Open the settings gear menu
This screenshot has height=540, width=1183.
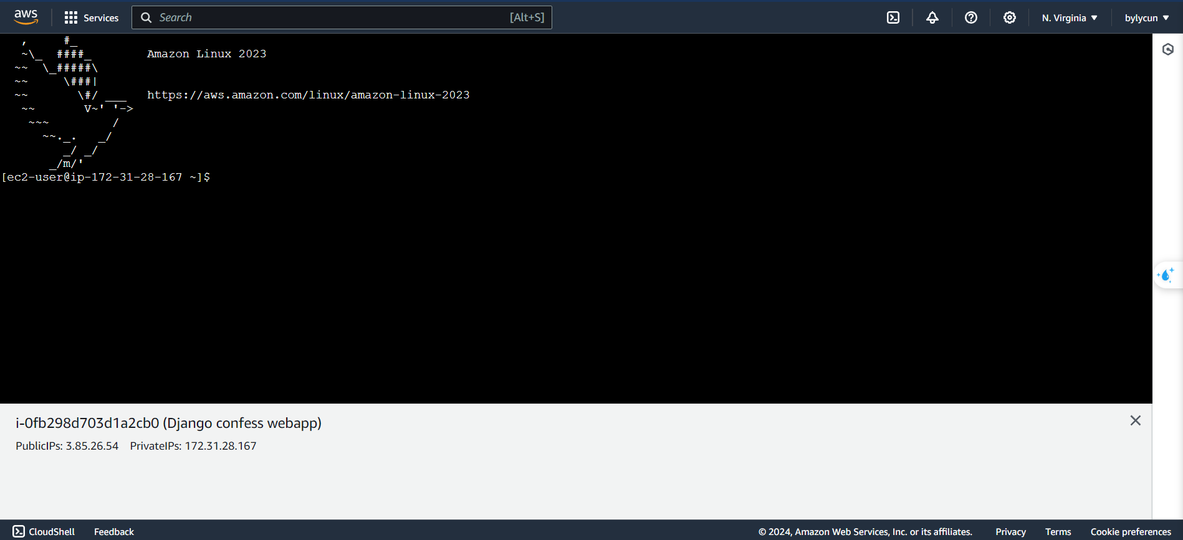click(1010, 17)
